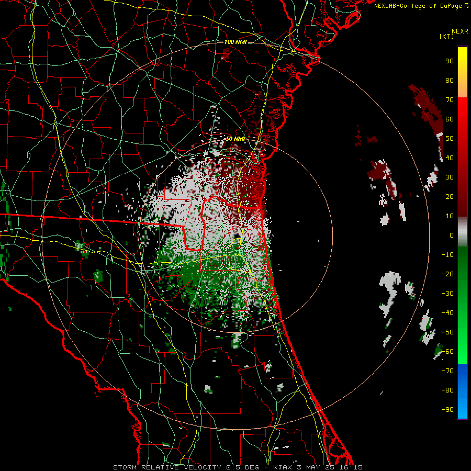
Task: Click the NEXR label above the color scale
Action: click(460, 31)
